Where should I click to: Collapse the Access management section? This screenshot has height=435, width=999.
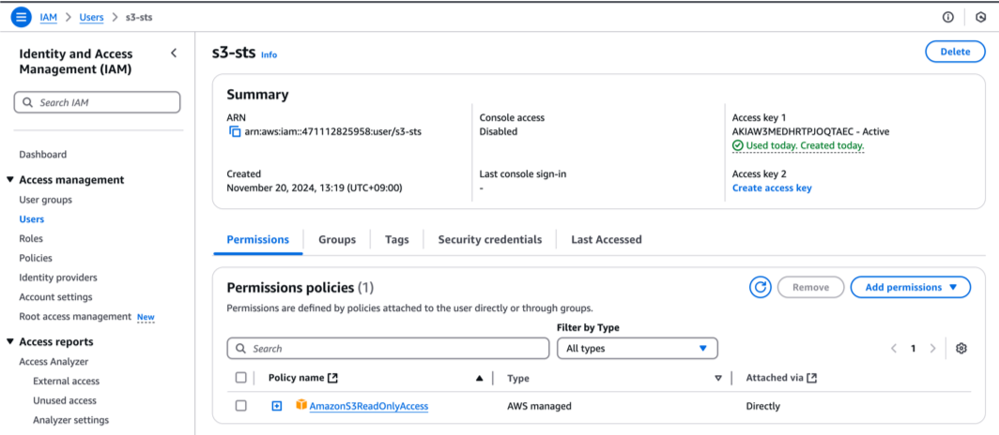10,180
